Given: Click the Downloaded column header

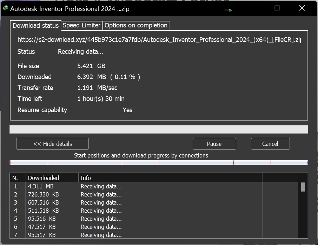Looking at the screenshot, I should coord(52,178).
